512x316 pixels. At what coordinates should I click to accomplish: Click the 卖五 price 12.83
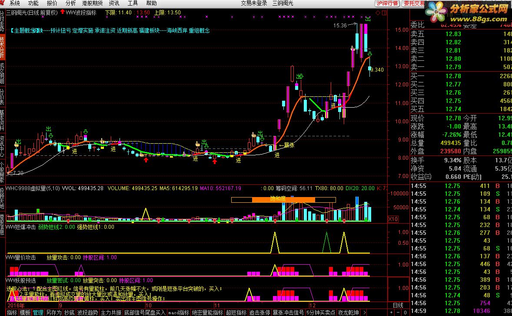(x=453, y=34)
